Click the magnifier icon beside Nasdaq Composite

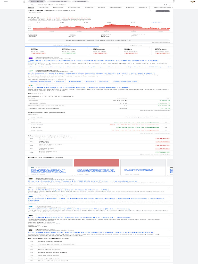tap(31, 145)
